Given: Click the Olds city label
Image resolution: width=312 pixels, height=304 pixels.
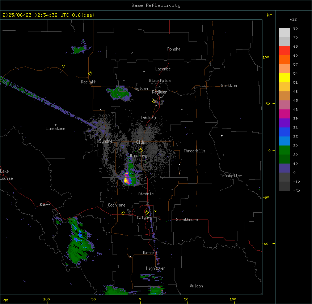Looking at the screenshot, I should point(140,142).
